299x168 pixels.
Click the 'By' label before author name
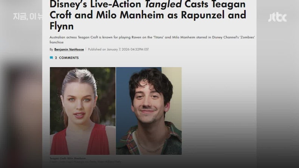(x=51, y=49)
